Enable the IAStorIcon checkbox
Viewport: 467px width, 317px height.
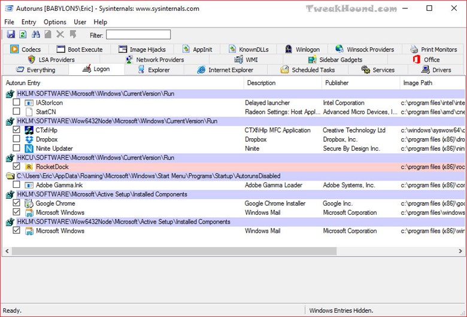(16, 102)
